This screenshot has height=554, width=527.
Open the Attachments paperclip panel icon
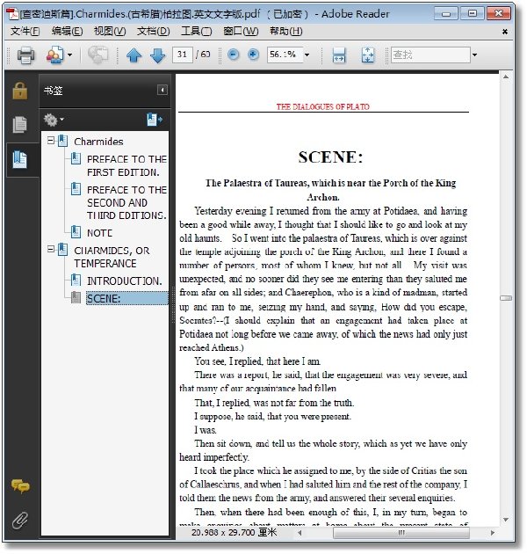pos(20,521)
